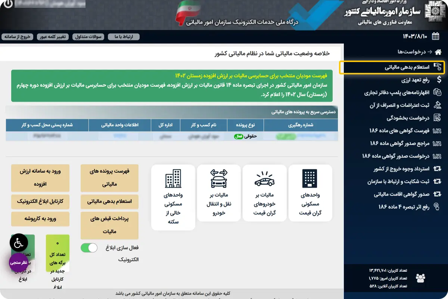Image resolution: width=448 pixels, height=299 pixels.
Task: Click پرداخت قبض های مالیات button
Action: point(109,225)
